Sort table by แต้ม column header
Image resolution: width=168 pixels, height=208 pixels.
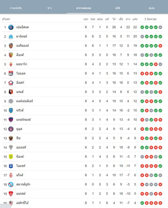pyautogui.click(x=135, y=19)
